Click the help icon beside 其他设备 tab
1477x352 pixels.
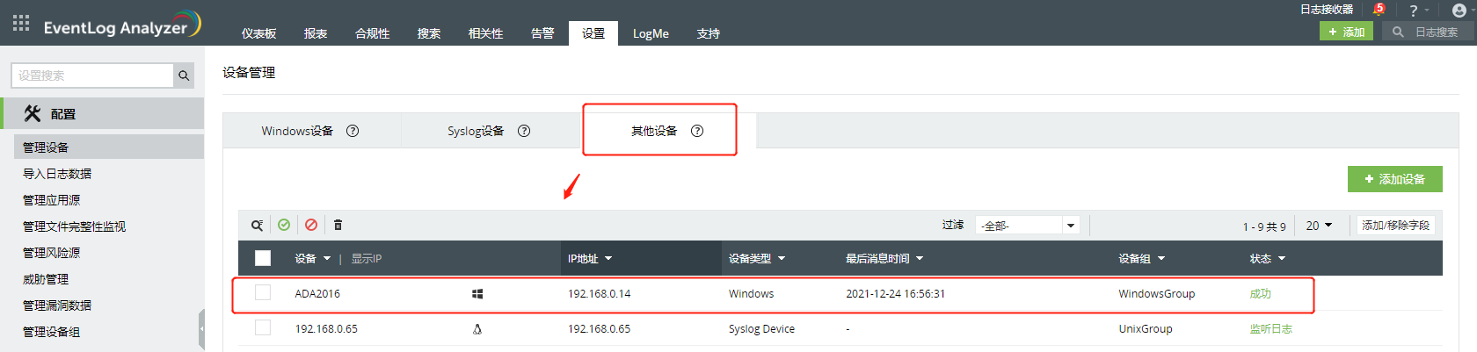(x=697, y=131)
